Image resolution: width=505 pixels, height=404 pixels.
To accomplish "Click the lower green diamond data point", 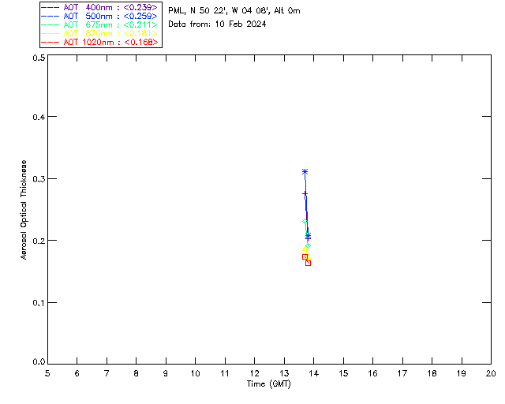I will pos(308,246).
